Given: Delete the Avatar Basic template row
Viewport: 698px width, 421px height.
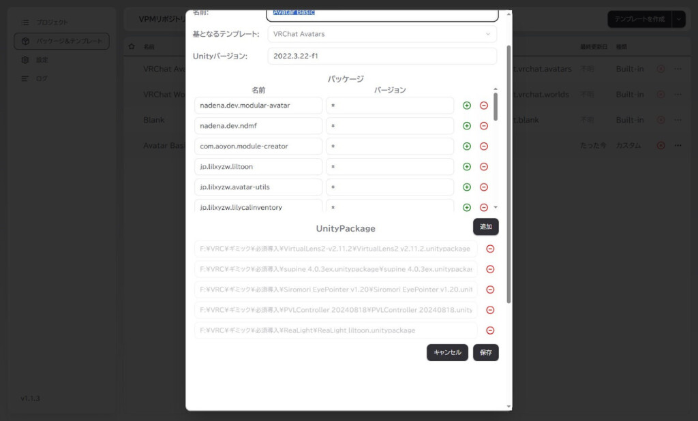Looking at the screenshot, I should 661,146.
